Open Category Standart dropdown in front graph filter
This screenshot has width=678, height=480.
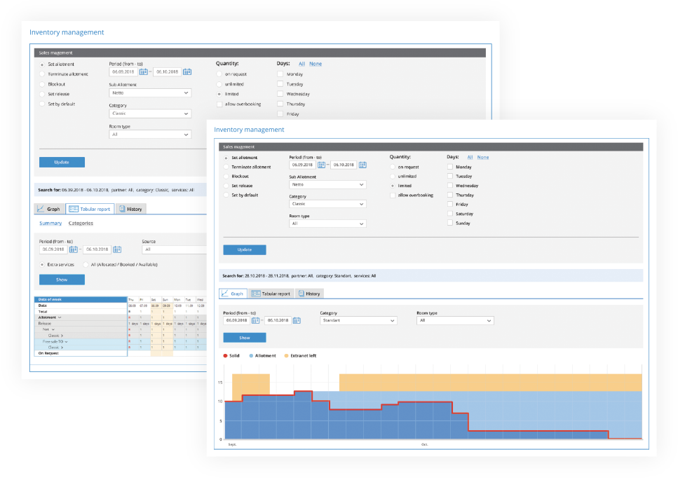358,320
